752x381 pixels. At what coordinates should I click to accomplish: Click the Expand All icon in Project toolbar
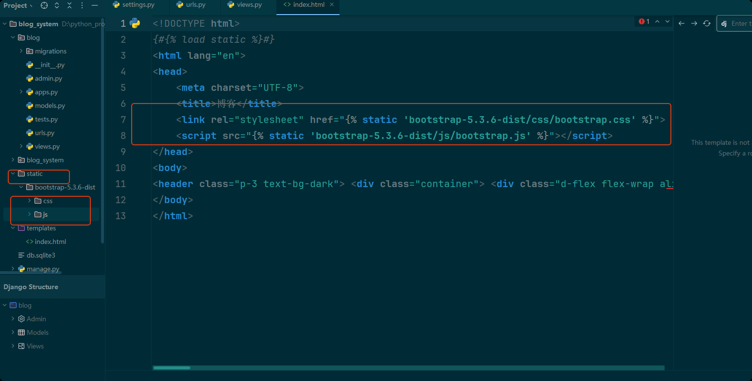click(x=57, y=5)
